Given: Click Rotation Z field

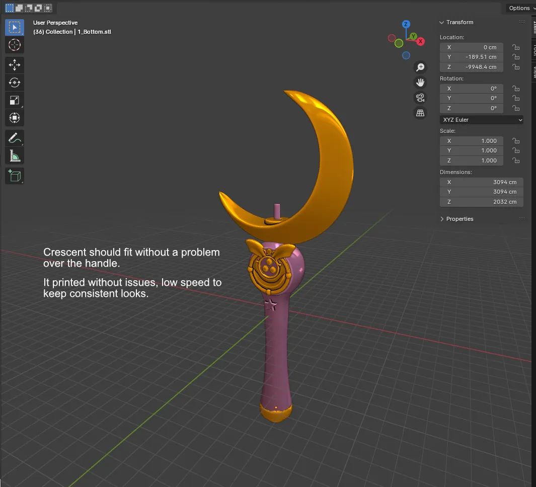Looking at the screenshot, I should coord(472,108).
